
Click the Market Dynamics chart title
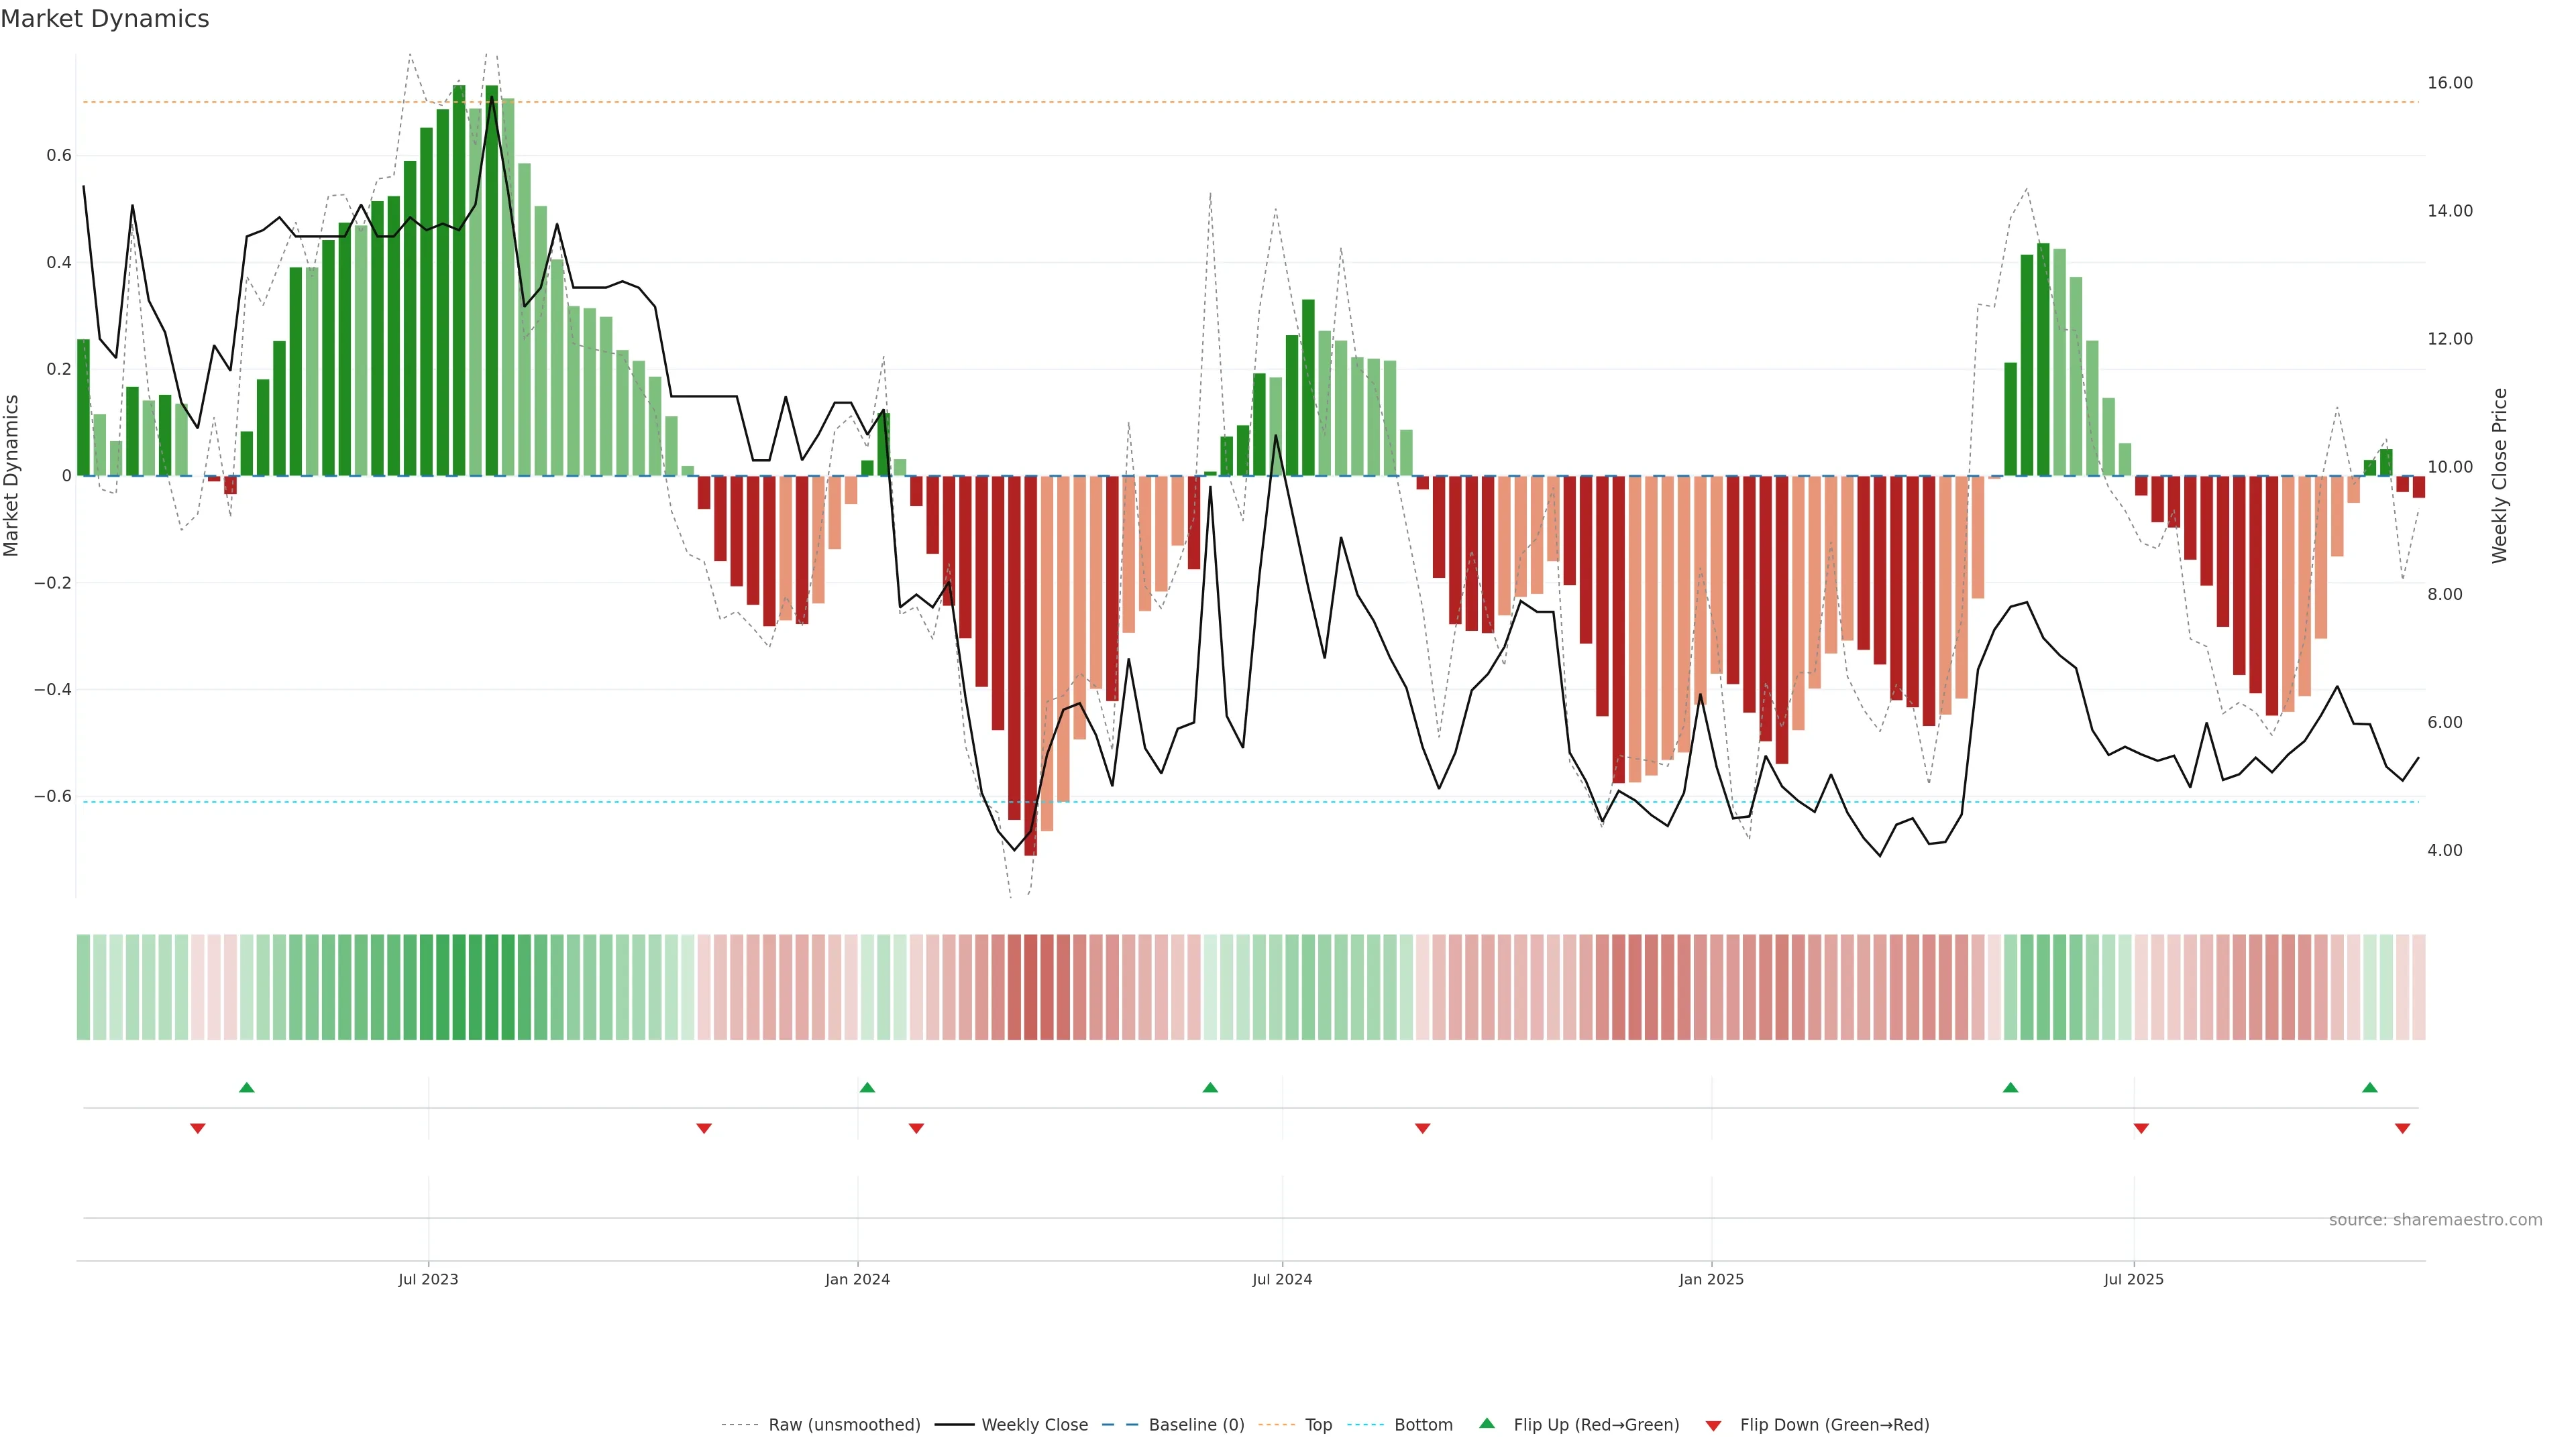[x=105, y=19]
